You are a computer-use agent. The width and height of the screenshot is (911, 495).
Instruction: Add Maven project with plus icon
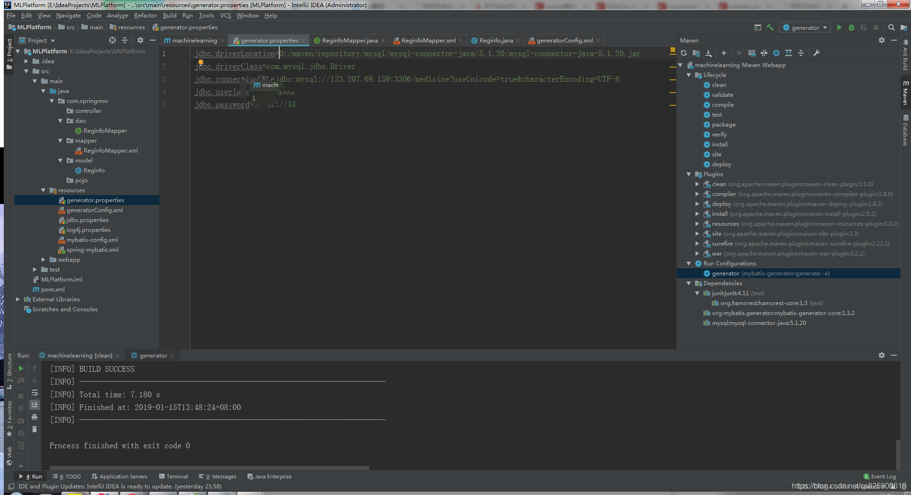(724, 53)
